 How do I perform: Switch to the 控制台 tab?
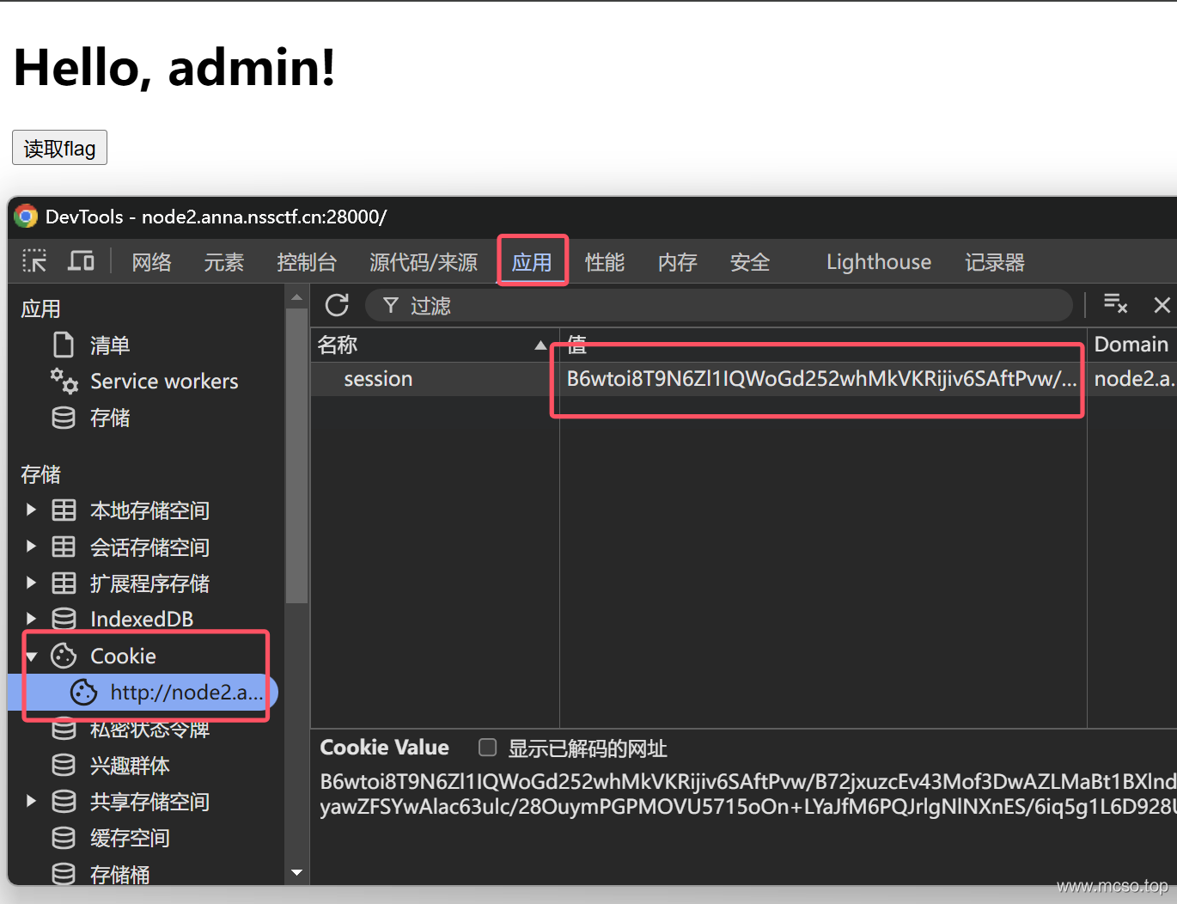(x=306, y=262)
